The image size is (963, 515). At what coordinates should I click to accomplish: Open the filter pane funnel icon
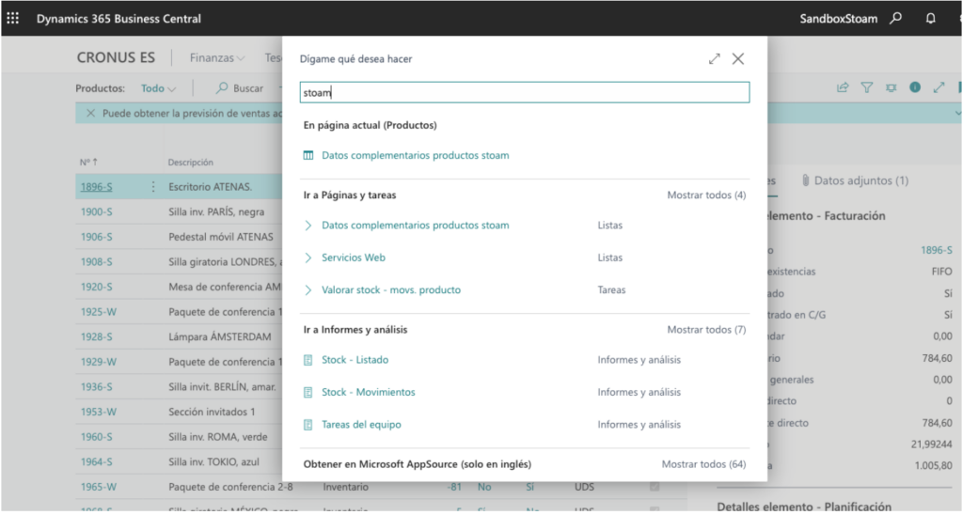click(x=866, y=87)
